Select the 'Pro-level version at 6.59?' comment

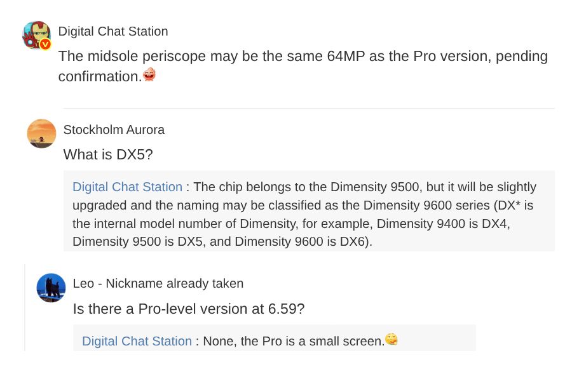[x=189, y=309]
